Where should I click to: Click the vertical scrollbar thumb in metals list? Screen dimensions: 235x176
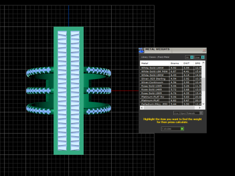[203, 84]
